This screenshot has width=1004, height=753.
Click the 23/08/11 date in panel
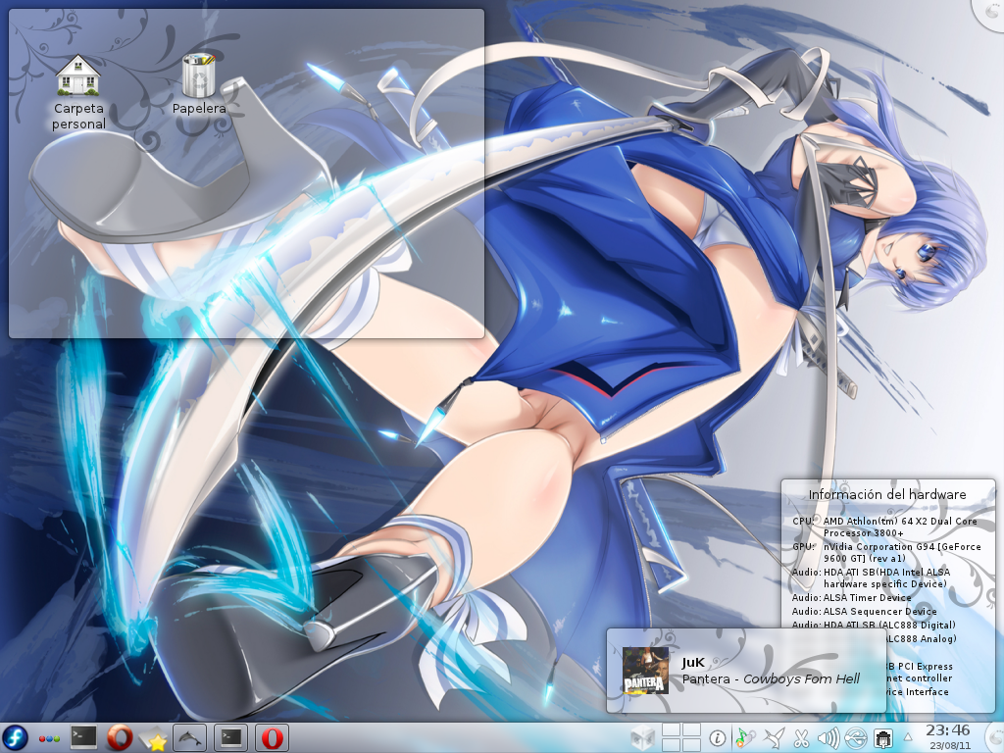coord(948,746)
